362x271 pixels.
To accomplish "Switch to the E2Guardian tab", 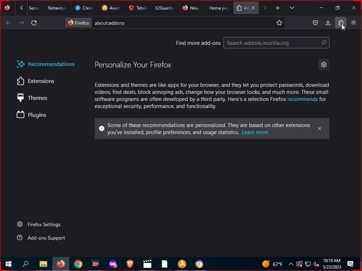I will point(165,8).
